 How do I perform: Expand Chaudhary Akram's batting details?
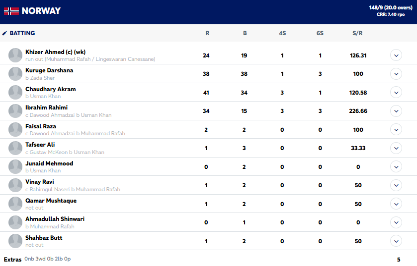pyautogui.click(x=396, y=93)
